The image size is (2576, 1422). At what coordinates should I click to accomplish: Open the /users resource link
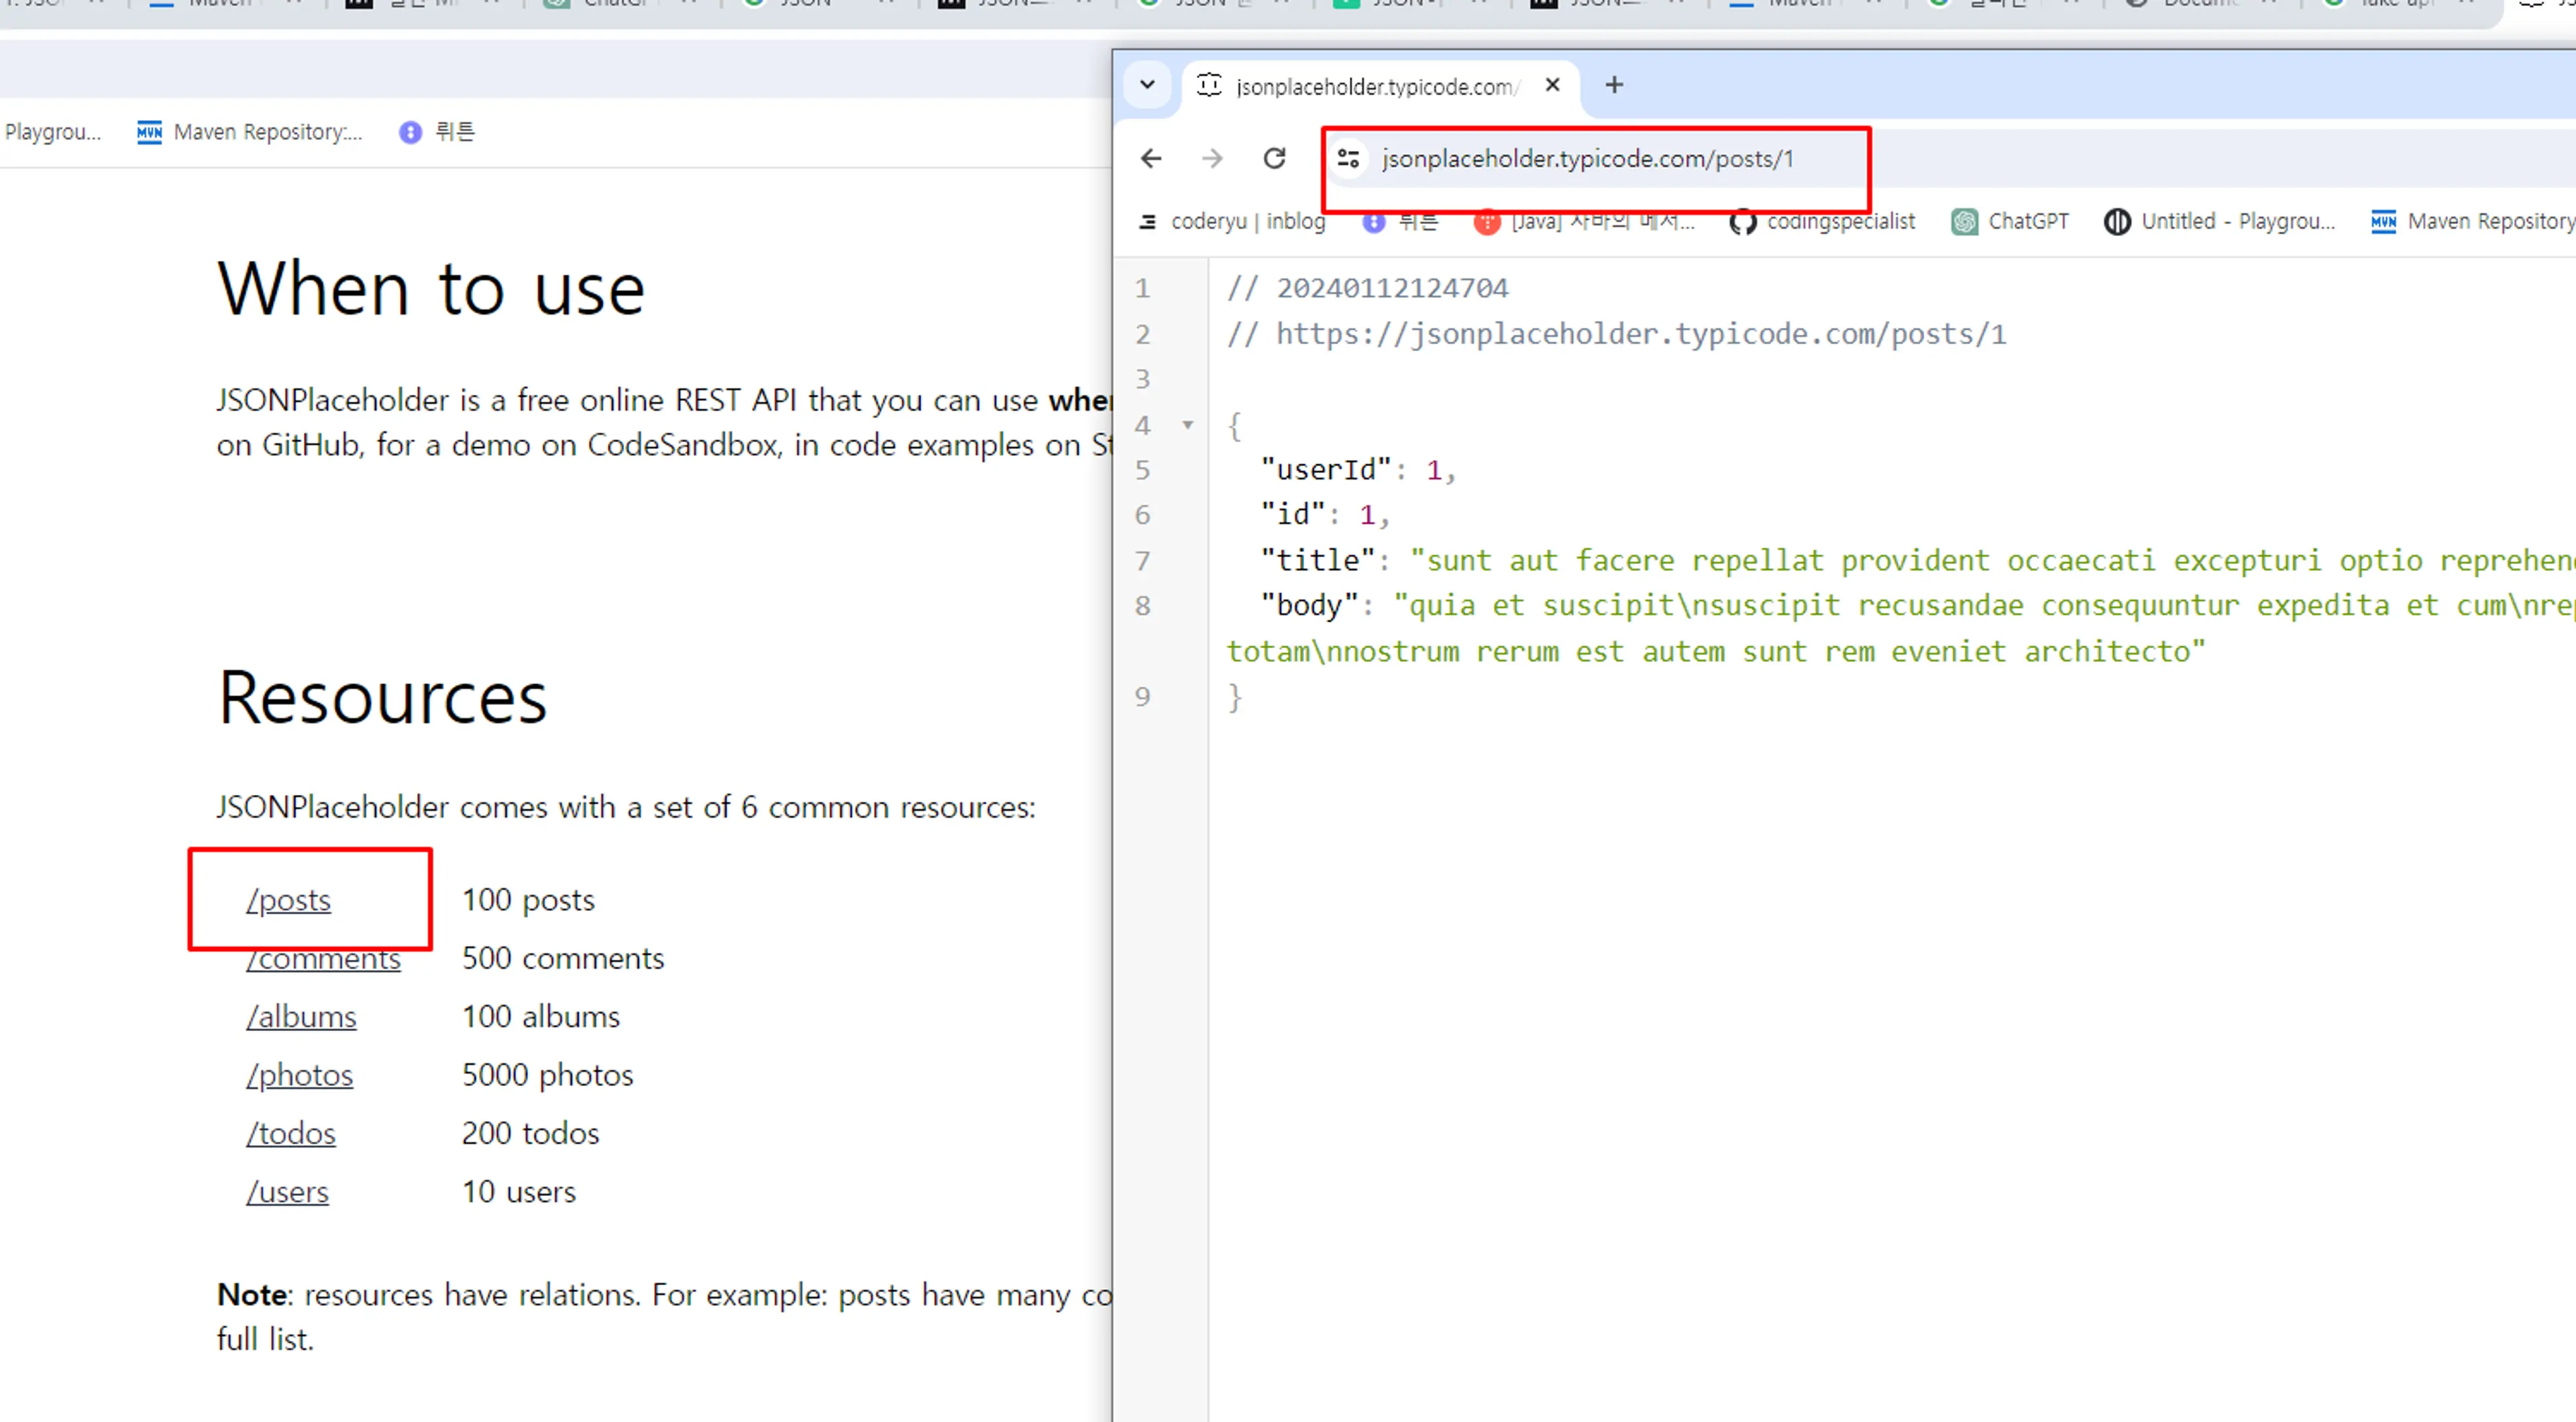coord(287,1191)
